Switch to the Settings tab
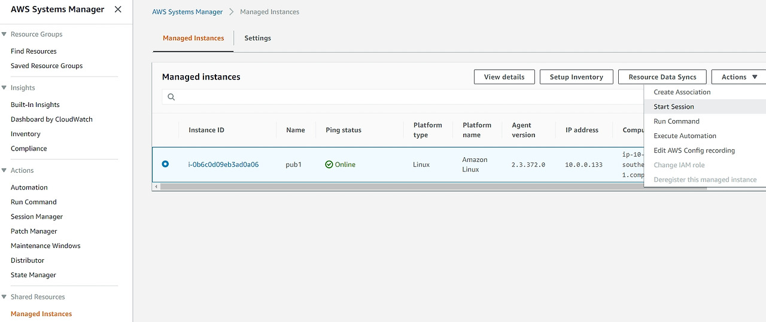 click(257, 38)
